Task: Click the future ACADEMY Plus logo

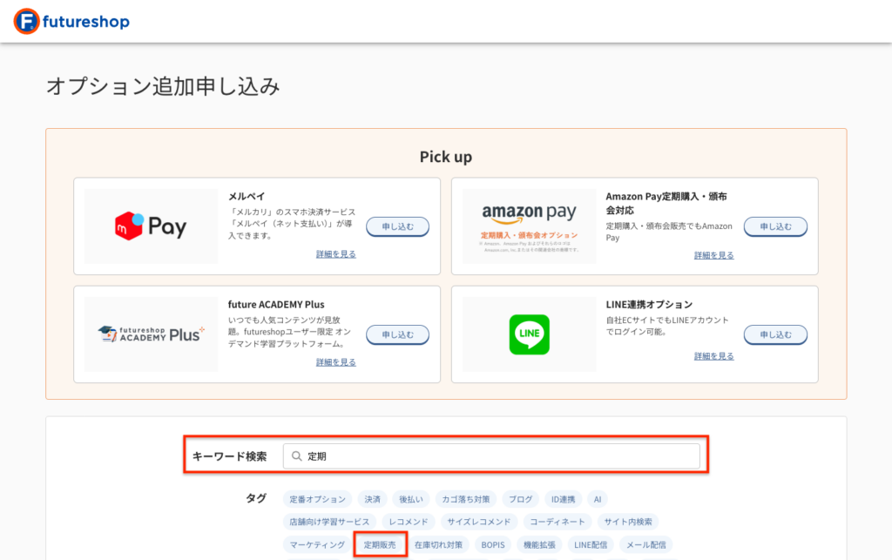Action: tap(151, 334)
